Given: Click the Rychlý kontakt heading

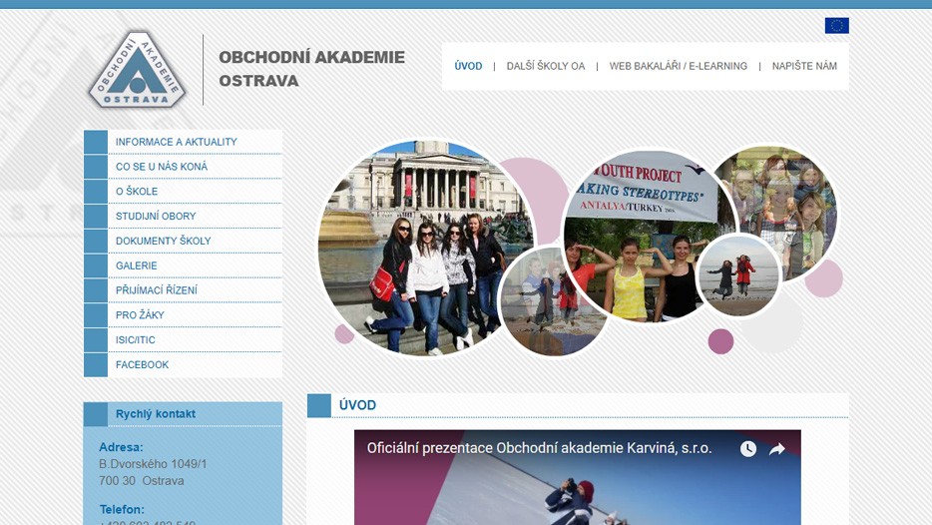Looking at the screenshot, I should coord(155,414).
